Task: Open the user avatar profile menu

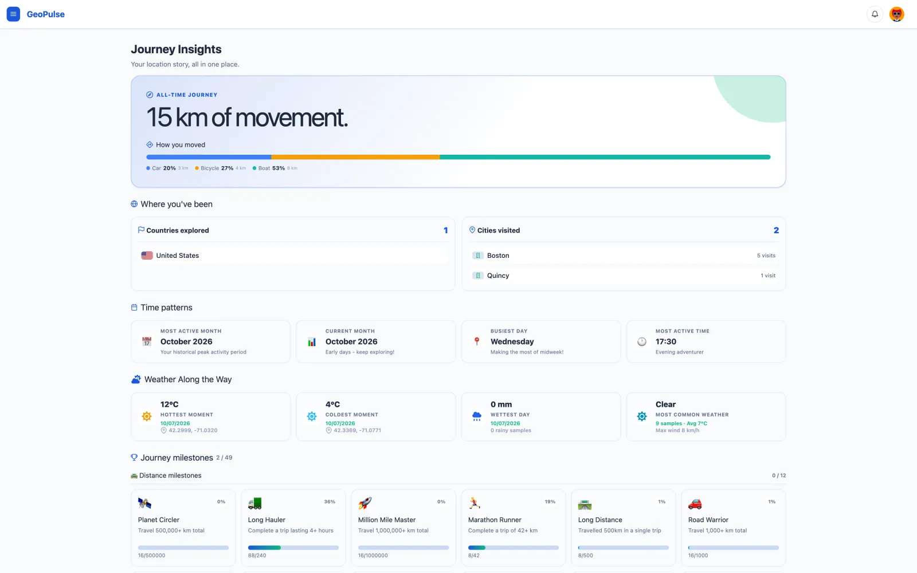Action: coord(897,14)
